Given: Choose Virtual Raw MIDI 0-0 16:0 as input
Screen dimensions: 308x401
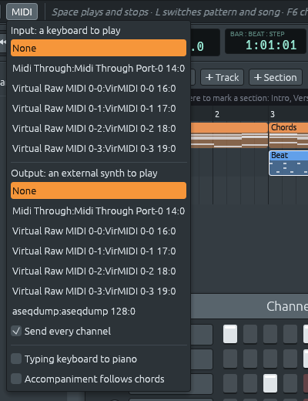Looking at the screenshot, I should click(x=99, y=89).
